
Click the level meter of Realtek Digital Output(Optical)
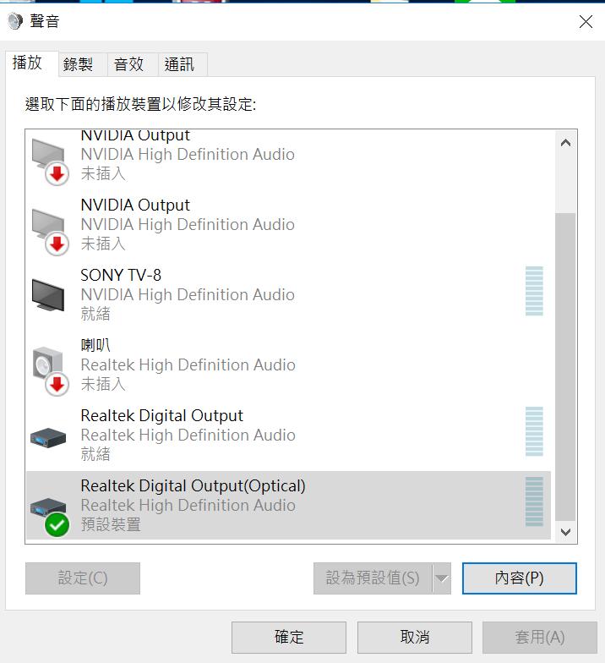[x=534, y=501]
